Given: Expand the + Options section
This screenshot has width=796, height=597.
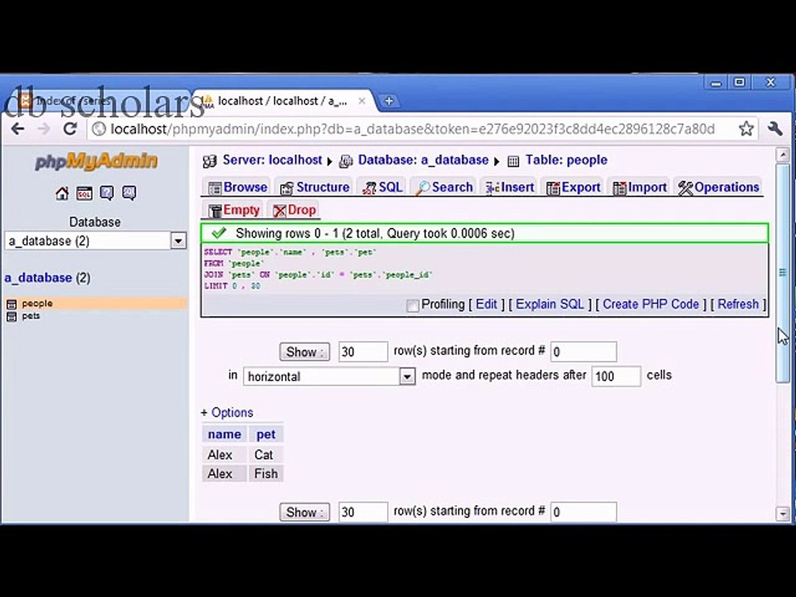Looking at the screenshot, I should 227,413.
